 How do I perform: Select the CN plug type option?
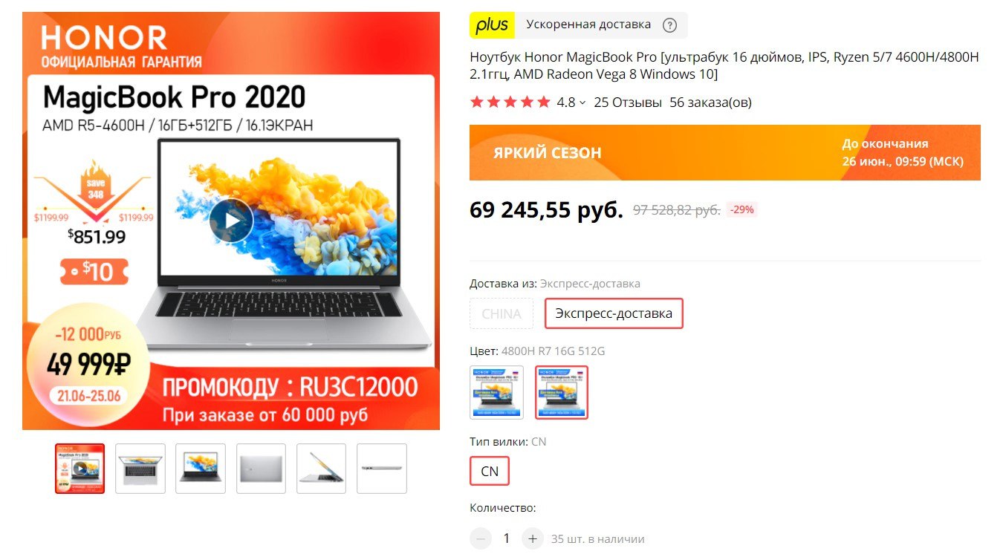coord(490,472)
